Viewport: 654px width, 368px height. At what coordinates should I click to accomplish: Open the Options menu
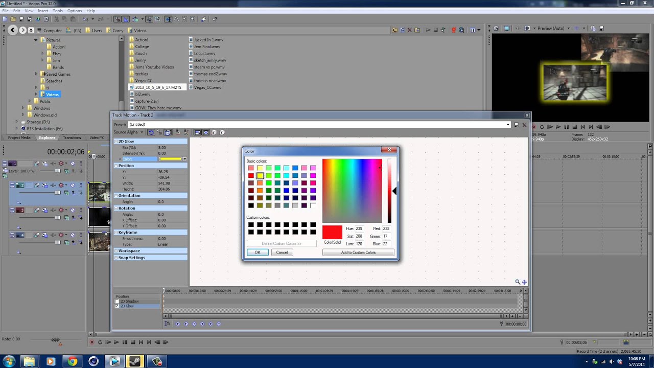[75, 11]
